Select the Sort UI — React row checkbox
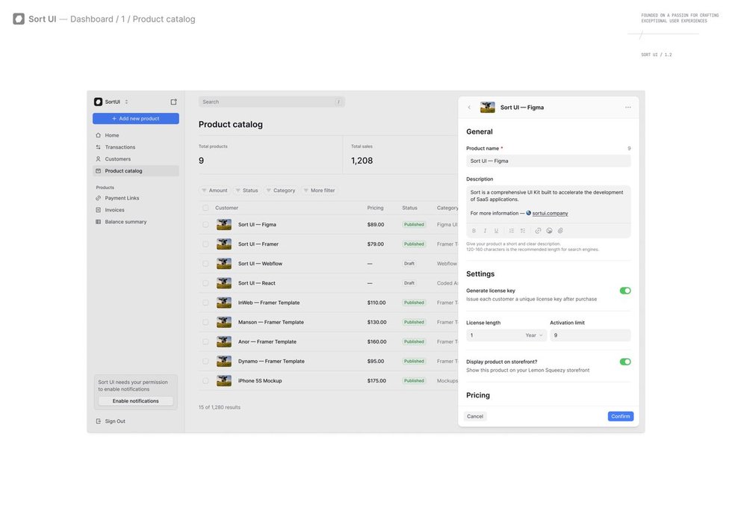The image size is (732, 523). (205, 283)
